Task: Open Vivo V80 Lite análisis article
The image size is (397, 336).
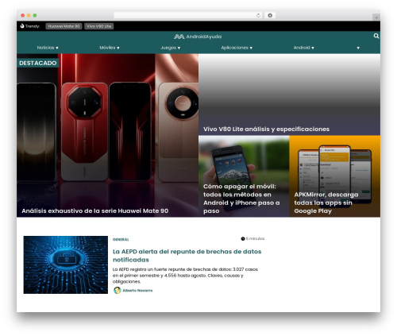Action: [x=266, y=129]
